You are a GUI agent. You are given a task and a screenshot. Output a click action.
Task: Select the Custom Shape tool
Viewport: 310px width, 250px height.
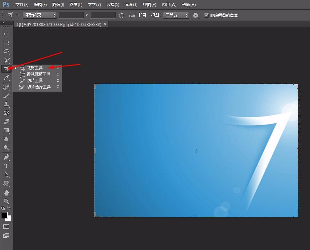tap(6, 183)
